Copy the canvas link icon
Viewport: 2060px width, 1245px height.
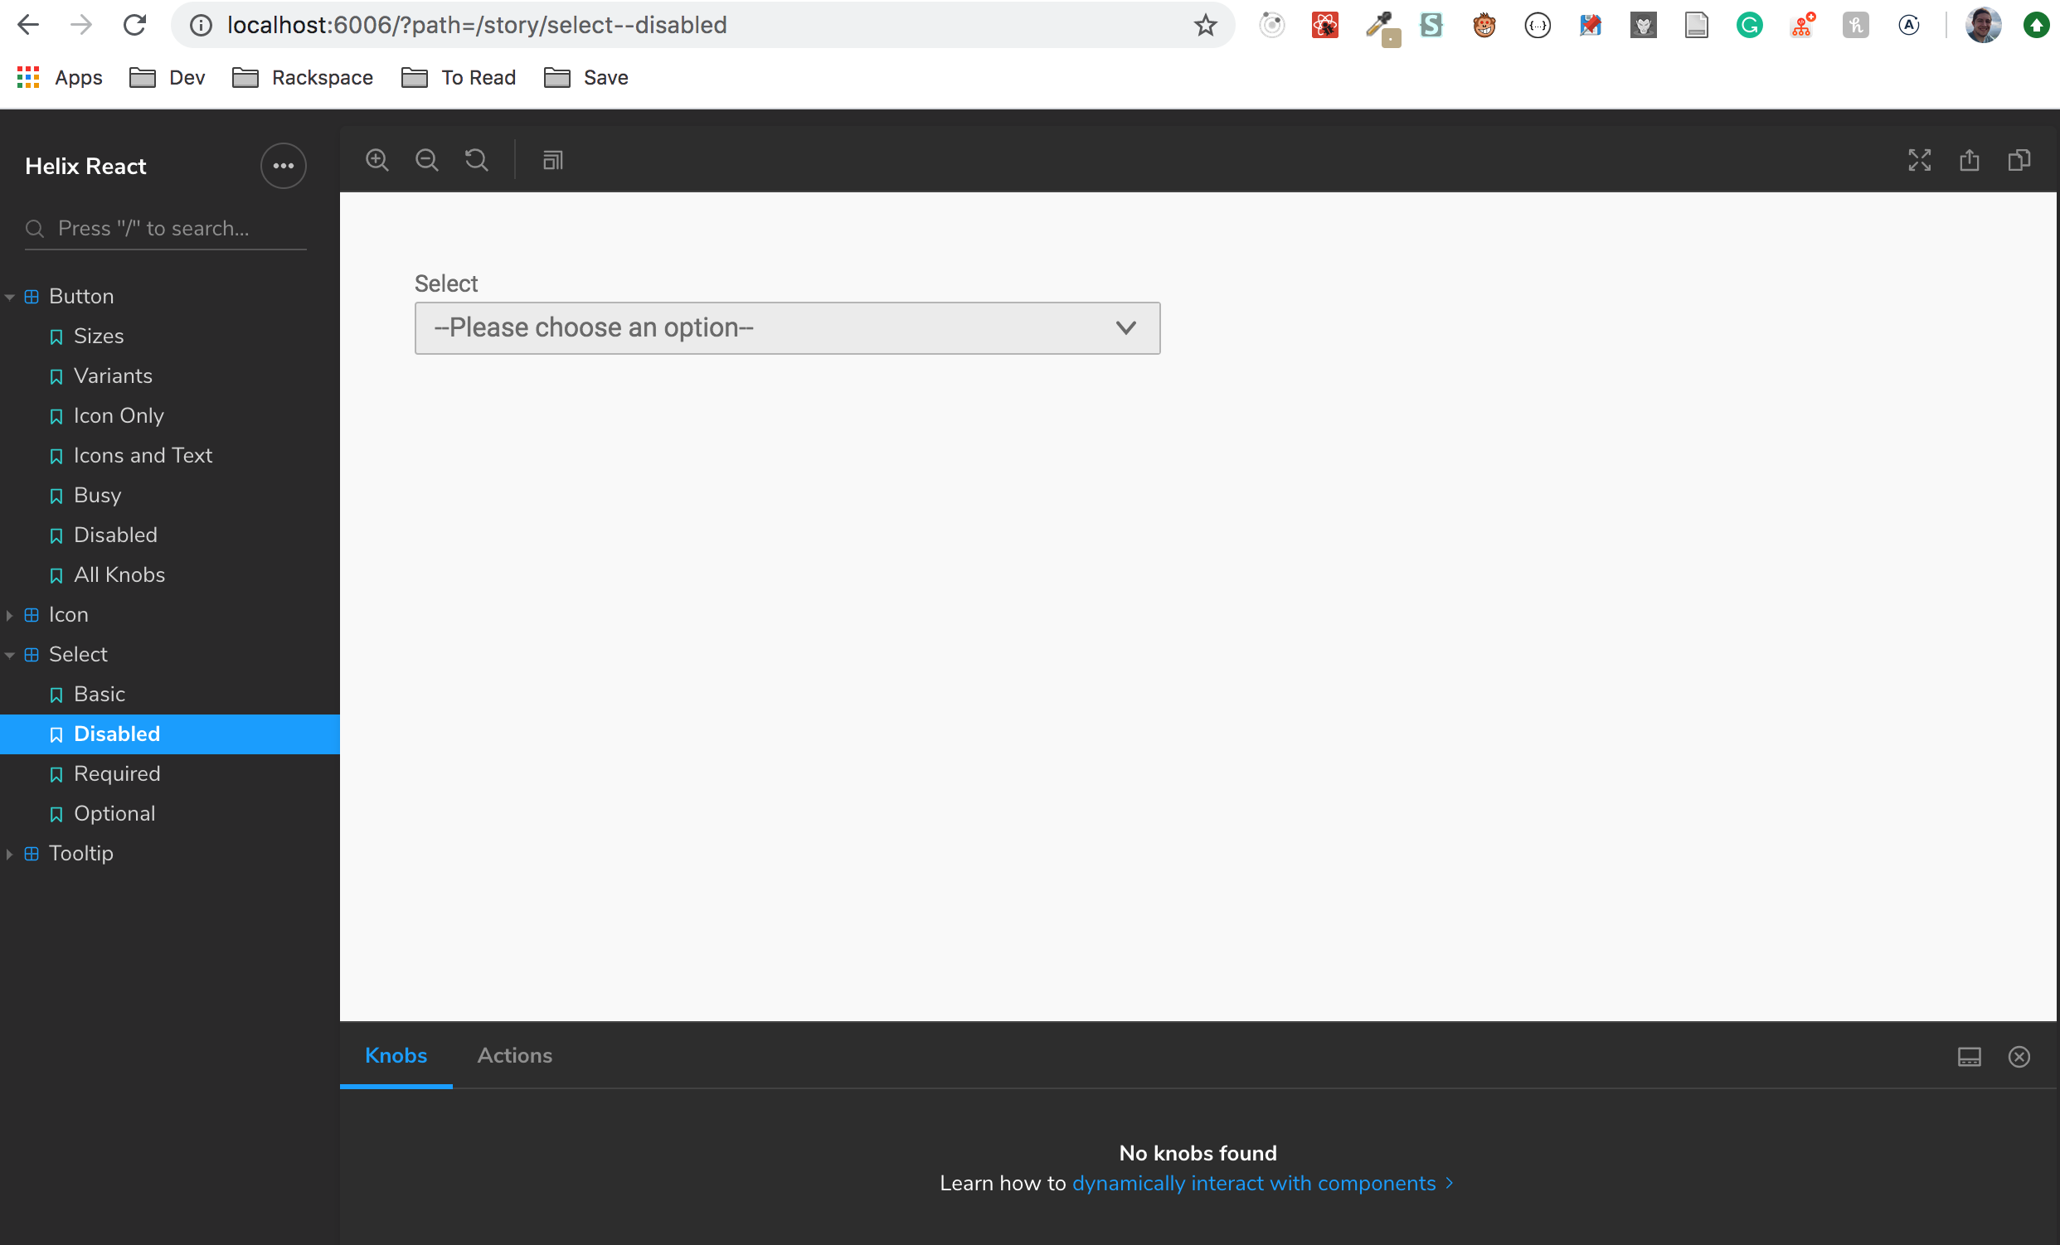click(x=2019, y=160)
